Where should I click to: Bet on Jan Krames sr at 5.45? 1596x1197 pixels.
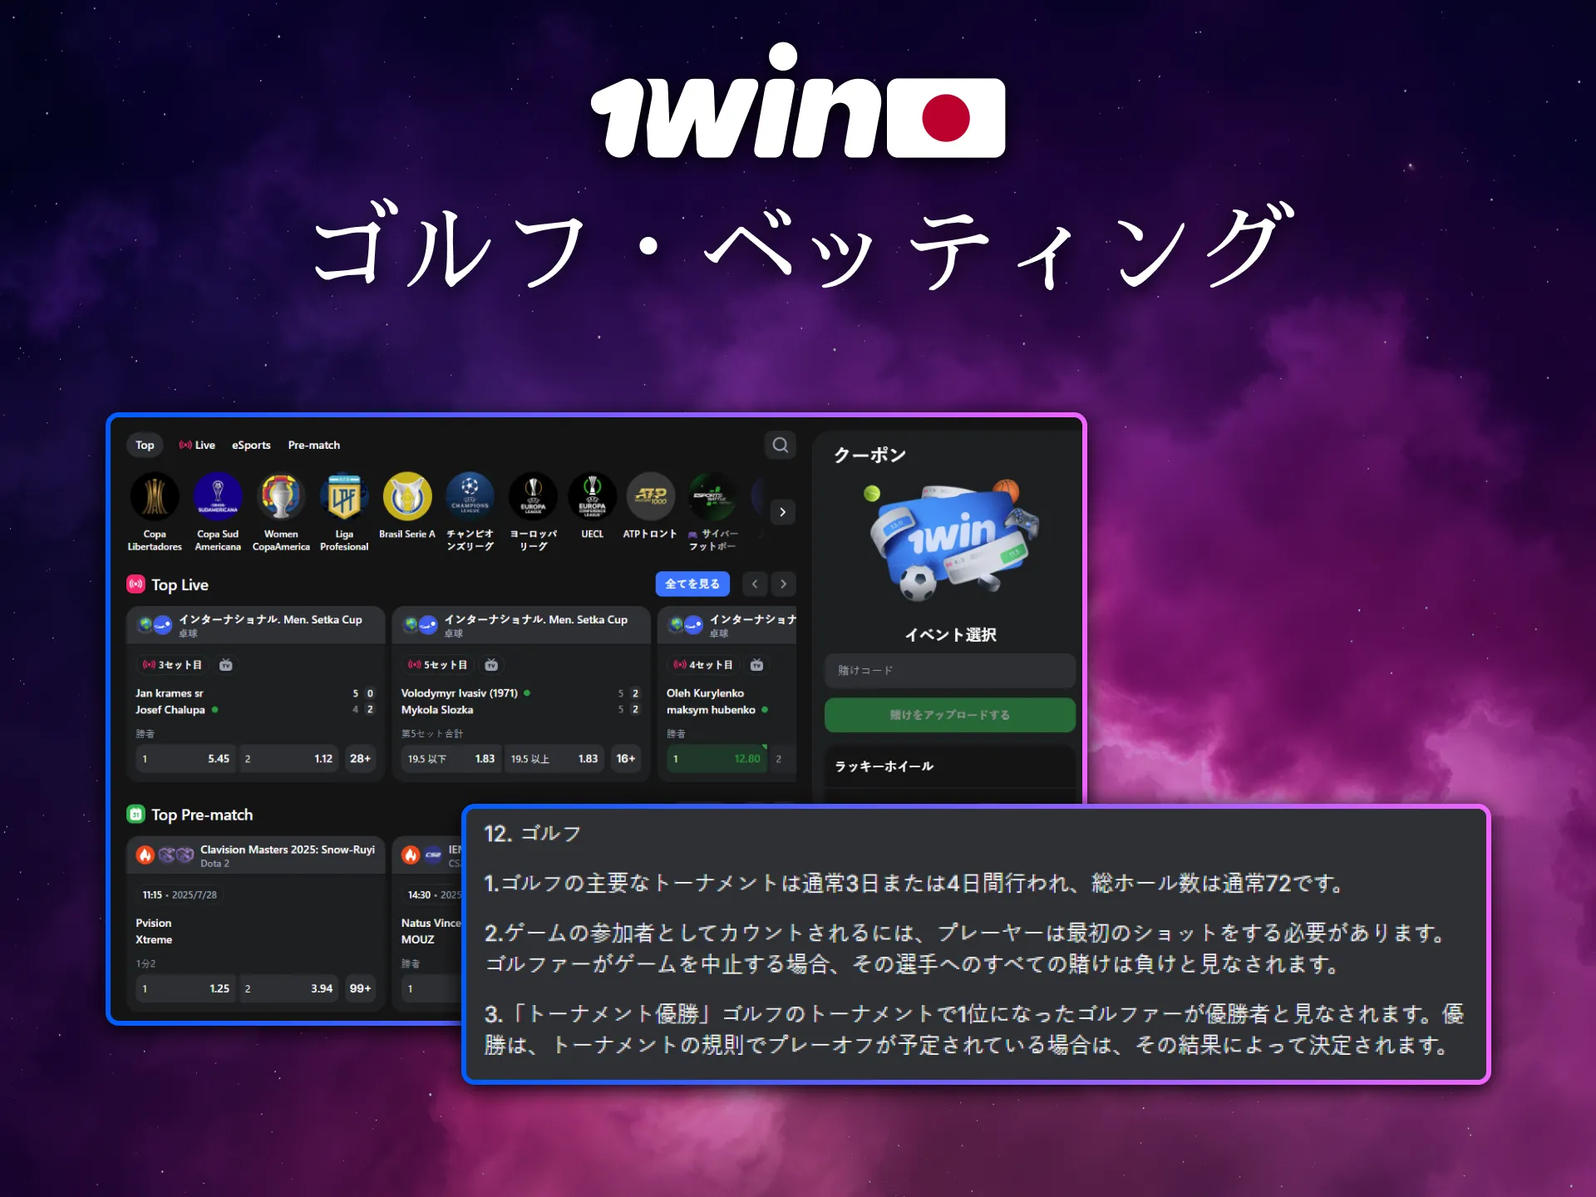(186, 759)
